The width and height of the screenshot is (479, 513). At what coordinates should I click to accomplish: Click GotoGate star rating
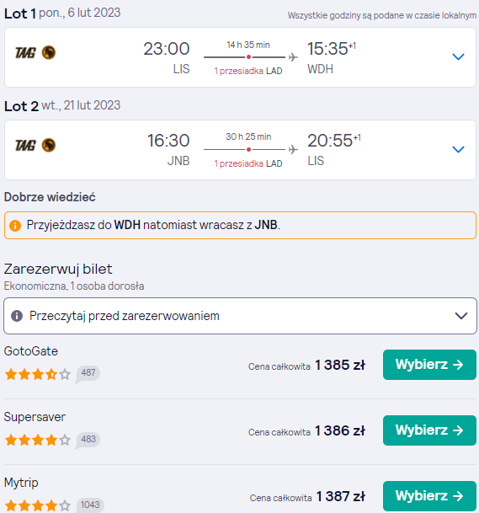pyautogui.click(x=38, y=374)
